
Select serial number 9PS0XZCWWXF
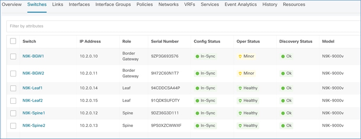(166, 126)
